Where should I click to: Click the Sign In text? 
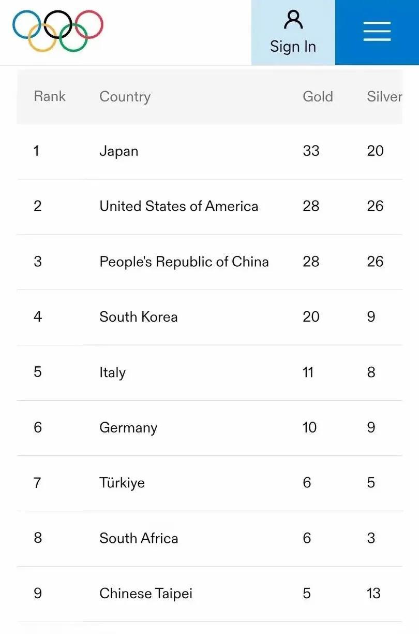[293, 47]
